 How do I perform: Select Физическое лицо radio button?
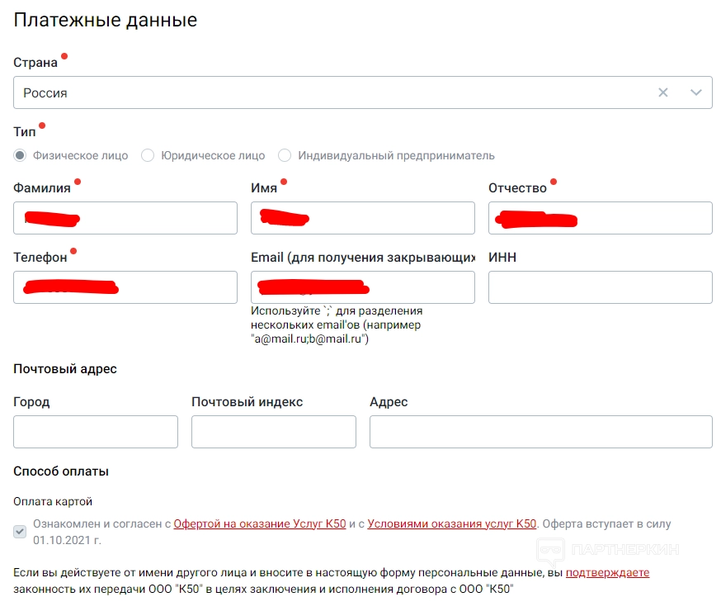coord(21,155)
